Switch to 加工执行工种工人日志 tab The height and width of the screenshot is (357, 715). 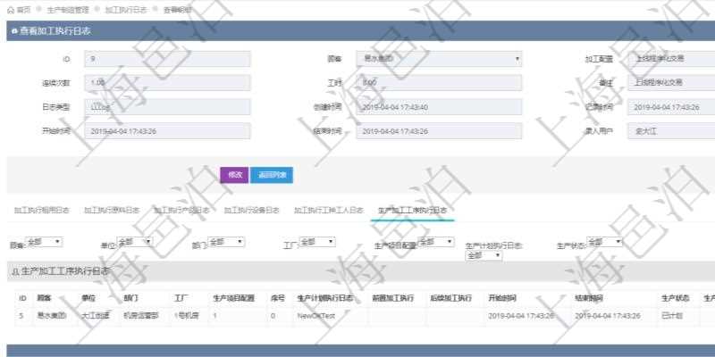329,211
